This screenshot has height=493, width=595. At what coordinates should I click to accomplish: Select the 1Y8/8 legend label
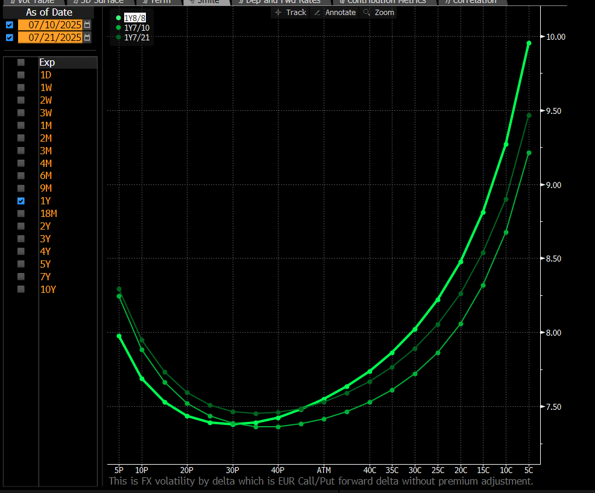pyautogui.click(x=134, y=18)
